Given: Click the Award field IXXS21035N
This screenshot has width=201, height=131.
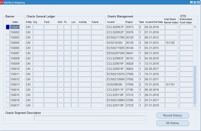Looking at the screenshot, I should pos(115,43).
